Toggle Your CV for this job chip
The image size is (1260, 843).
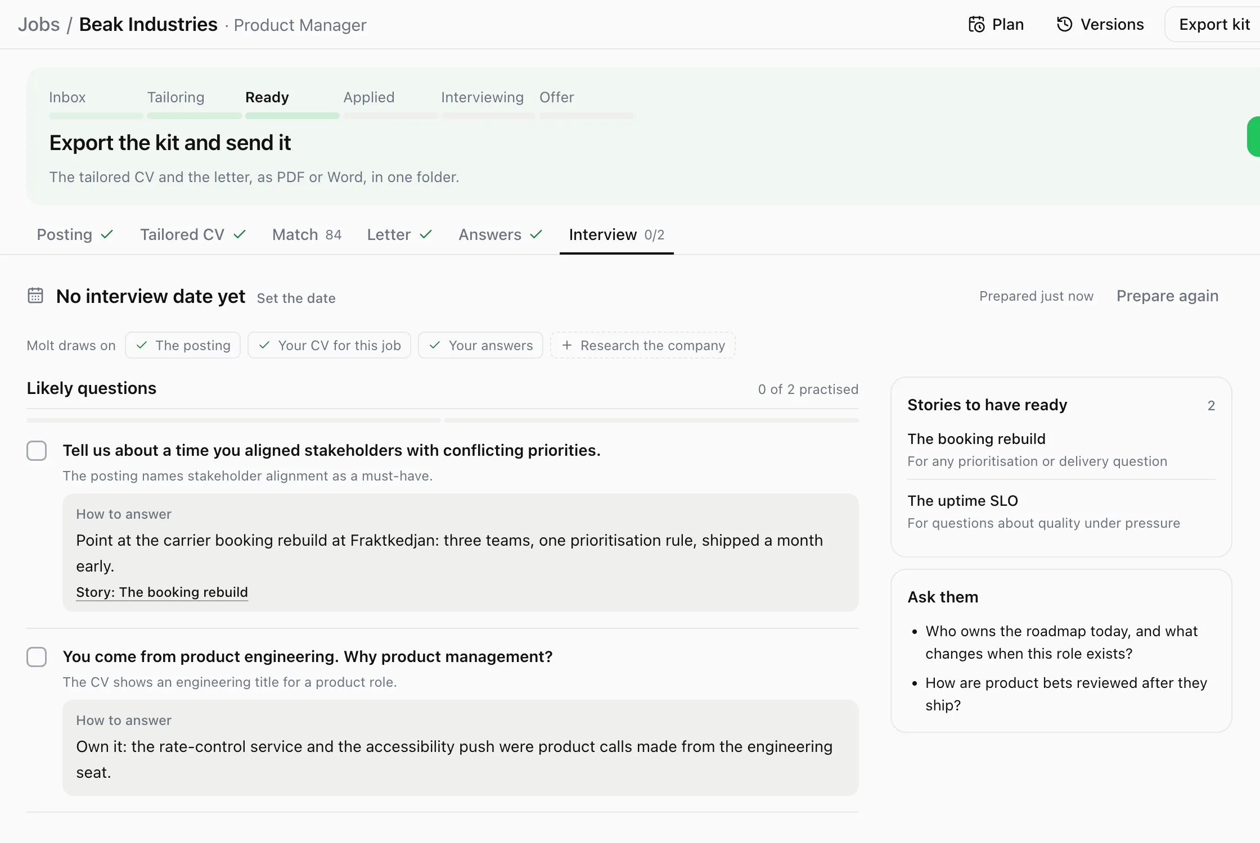[329, 345]
